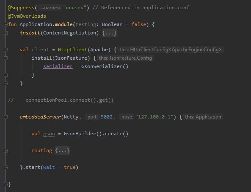The height and width of the screenshot is (192, 251).
Task: Click the host: parameter hint
Action: pyautogui.click(x=126, y=117)
